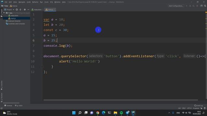Open Project panel settings gear
This screenshot has width=207, height=116.
click(25, 10)
